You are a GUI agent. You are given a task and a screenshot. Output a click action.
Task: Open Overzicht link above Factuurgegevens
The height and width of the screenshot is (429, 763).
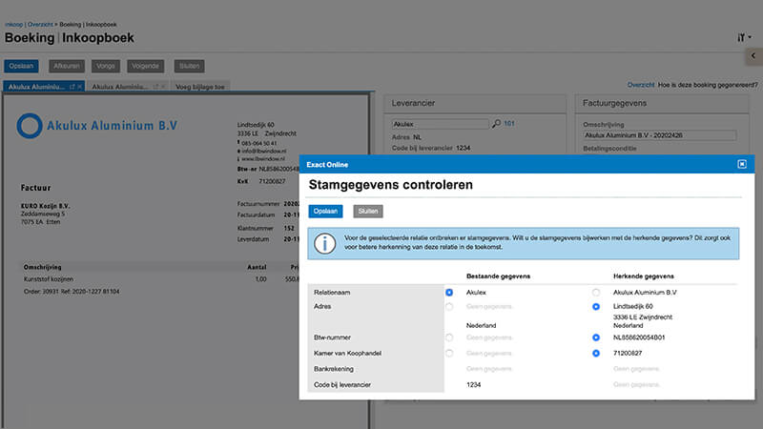coord(640,85)
